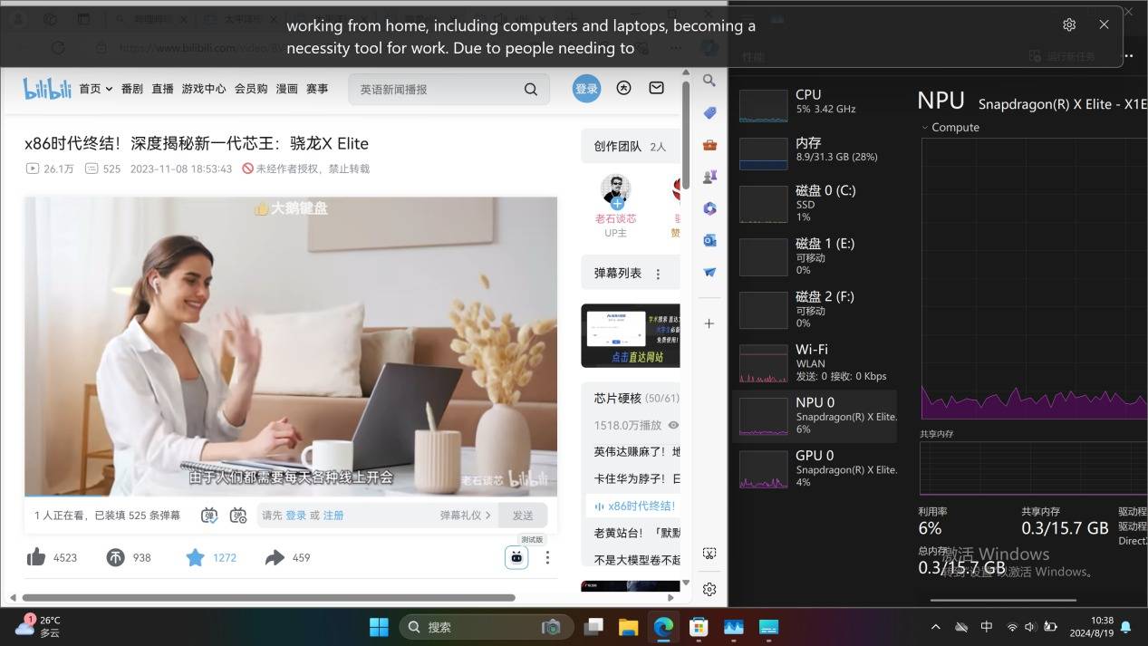
Task: Click the 注册 link in danmaku bar
Action: tap(333, 516)
